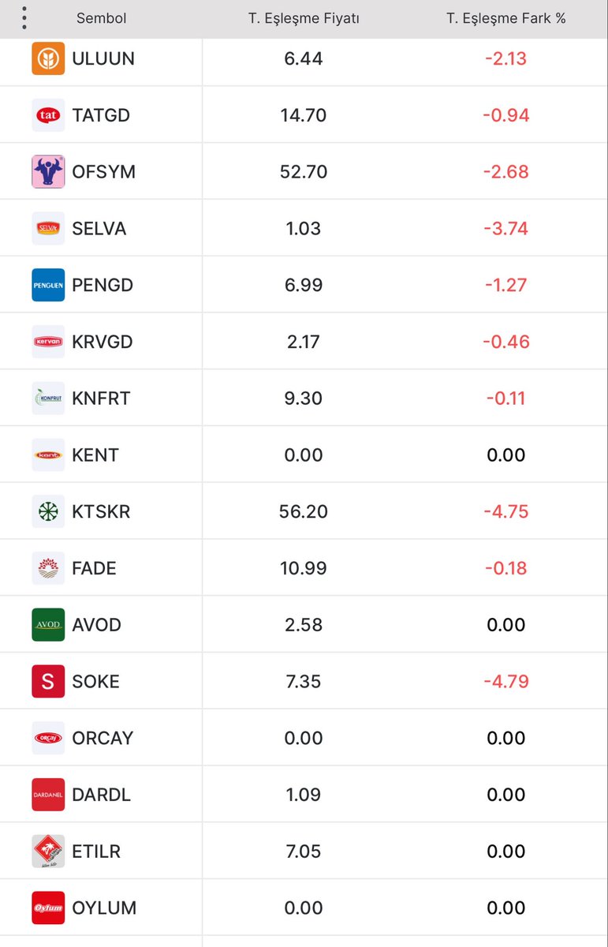Click the ULUUN orange wheat logo

tap(48, 58)
